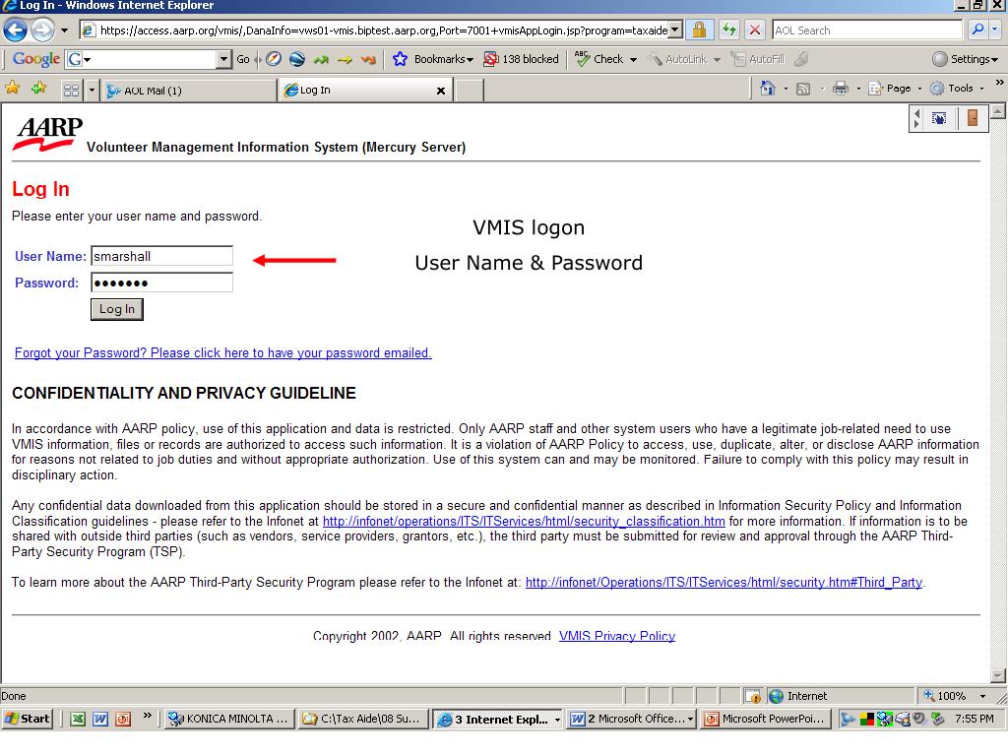
Task: Launch PowerPoint from the Quick Launch bar
Action: pos(123,719)
